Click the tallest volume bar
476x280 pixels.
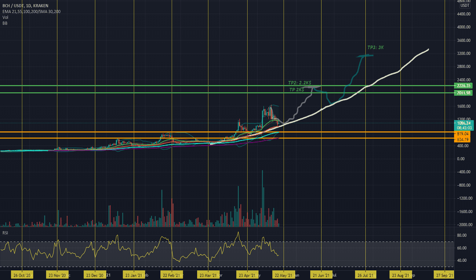coord(263,198)
